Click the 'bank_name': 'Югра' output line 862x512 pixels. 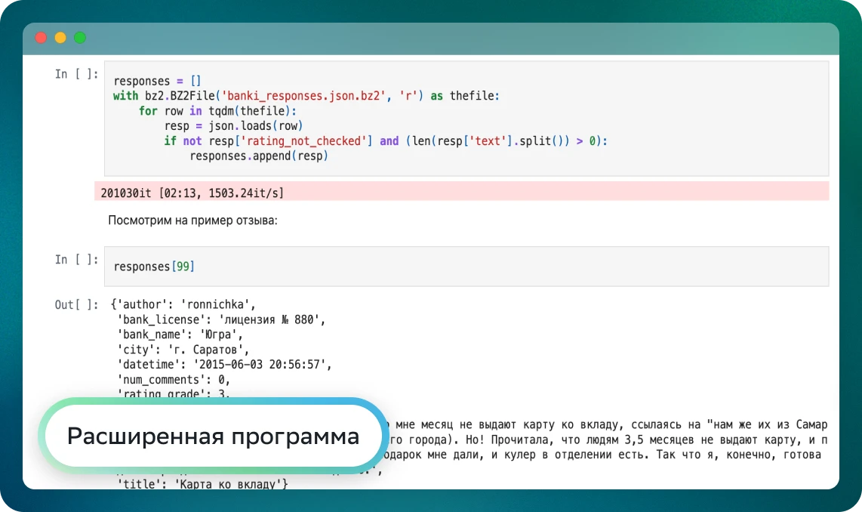click(x=180, y=334)
